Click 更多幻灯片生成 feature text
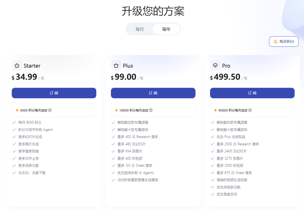The image size is (304, 209). click(x=30, y=137)
